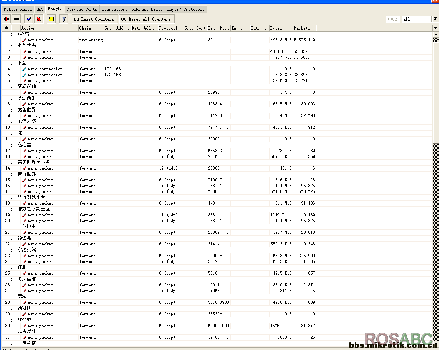Click the Reset All Counters button
The image size is (439, 350).
[x=146, y=19]
